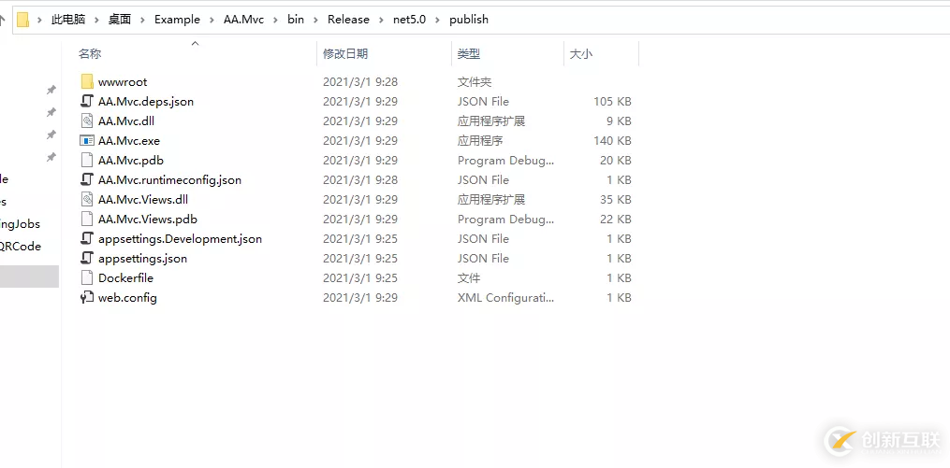Click the AA.Mvc.Views.pdb file icon

[87, 219]
